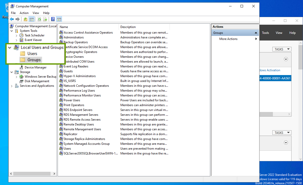Viewport: 303px width, 185px height.
Task: Select the Administrators group entry
Action: [x=73, y=37]
